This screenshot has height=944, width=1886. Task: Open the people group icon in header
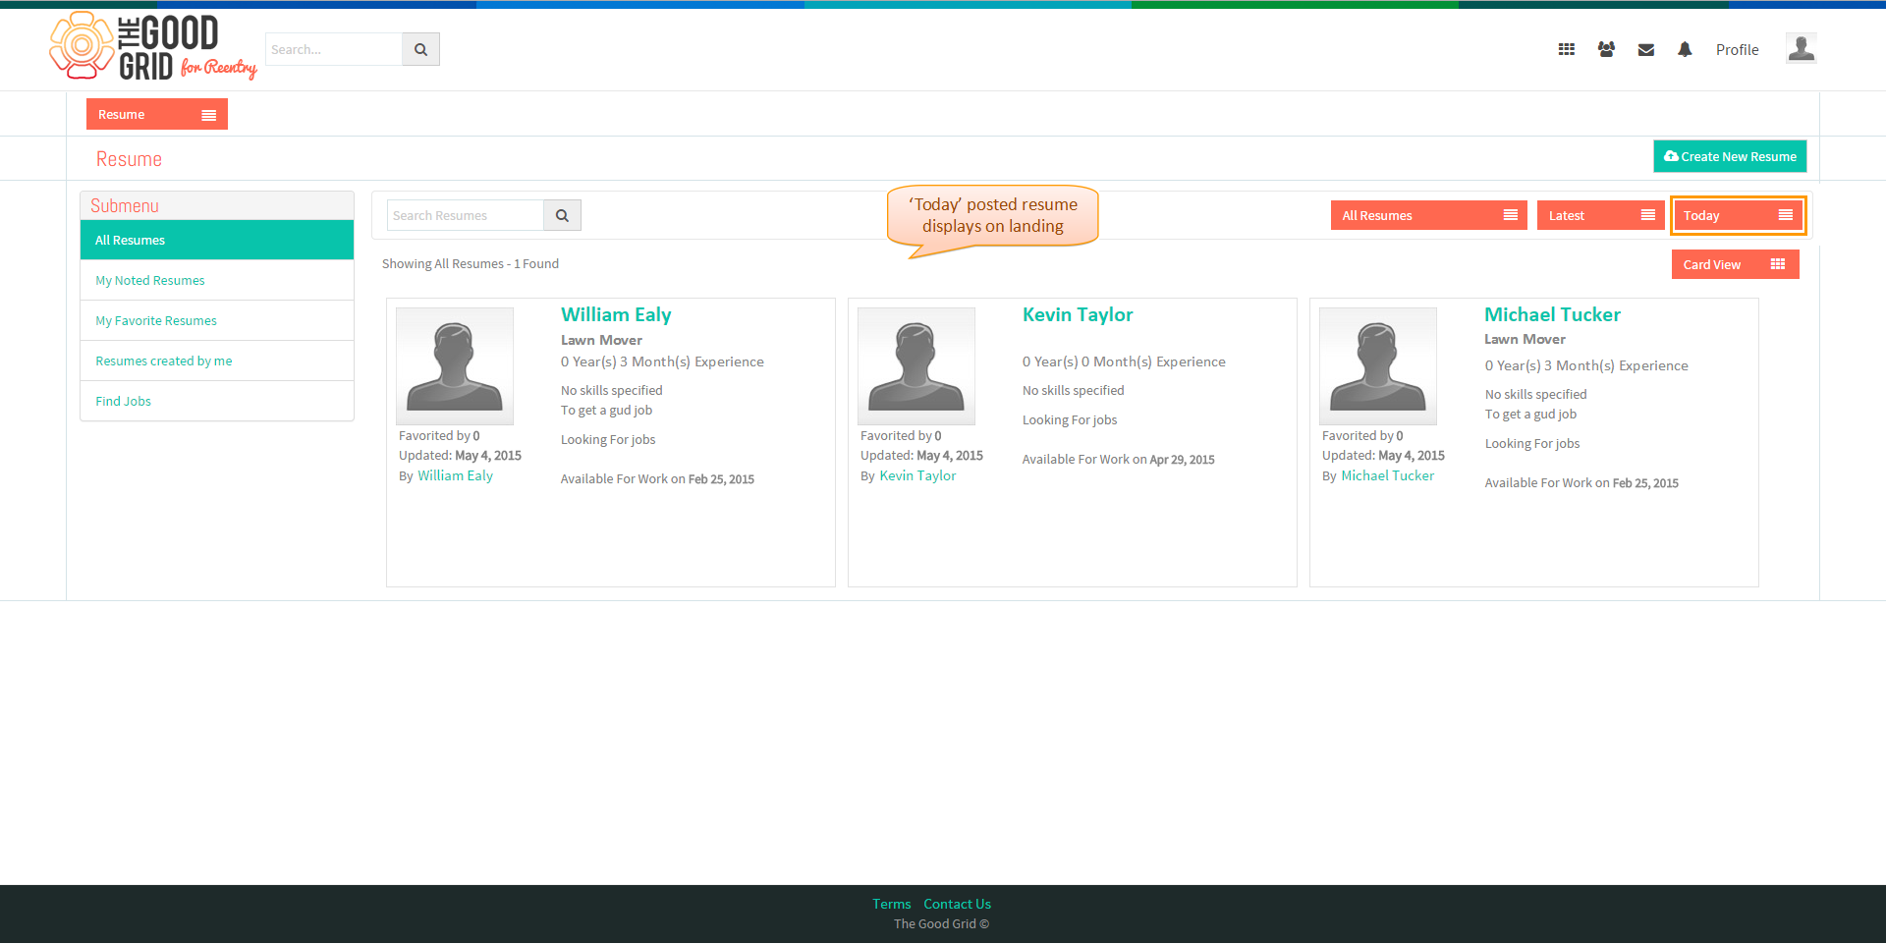[1606, 49]
